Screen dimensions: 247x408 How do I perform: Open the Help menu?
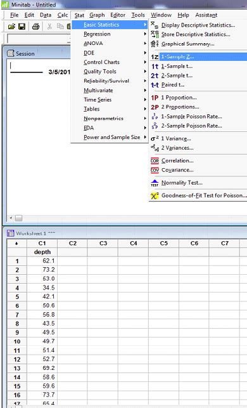[183, 15]
